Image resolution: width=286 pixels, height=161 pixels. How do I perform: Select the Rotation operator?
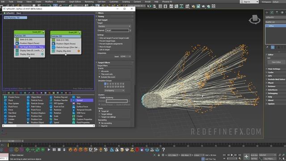(58, 113)
